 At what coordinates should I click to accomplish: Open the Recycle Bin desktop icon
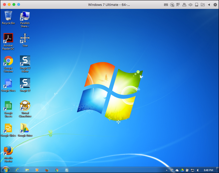coord(8,18)
